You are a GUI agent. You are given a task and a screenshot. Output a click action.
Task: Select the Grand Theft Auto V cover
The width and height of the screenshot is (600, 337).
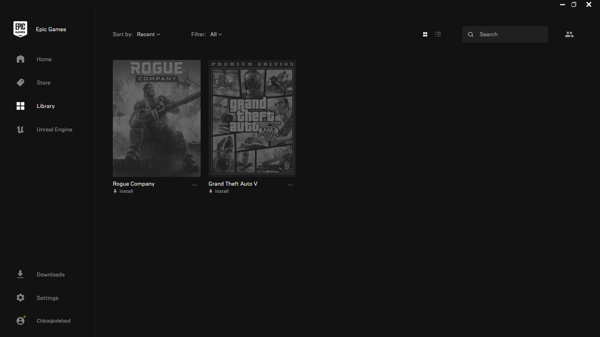[252, 118]
